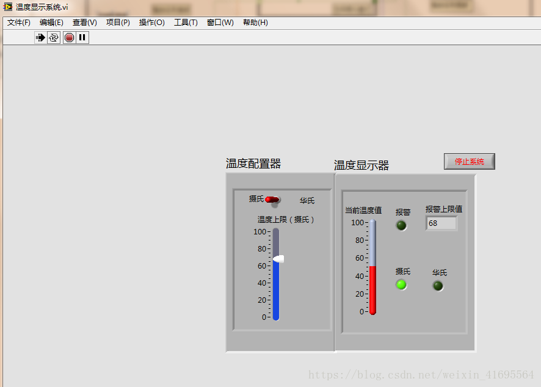Click the 当前温度值 label
This screenshot has width=541, height=387.
point(363,210)
